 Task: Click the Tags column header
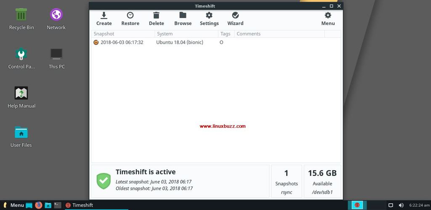point(226,34)
